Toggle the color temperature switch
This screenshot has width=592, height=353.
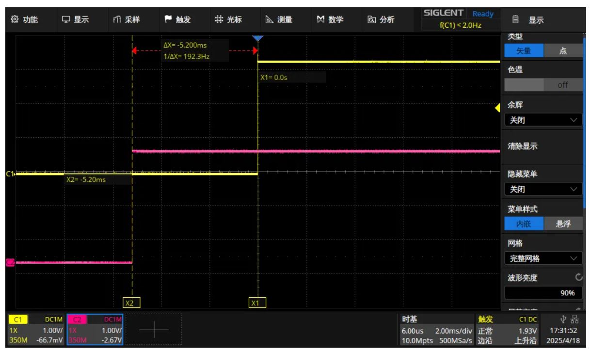coord(543,85)
